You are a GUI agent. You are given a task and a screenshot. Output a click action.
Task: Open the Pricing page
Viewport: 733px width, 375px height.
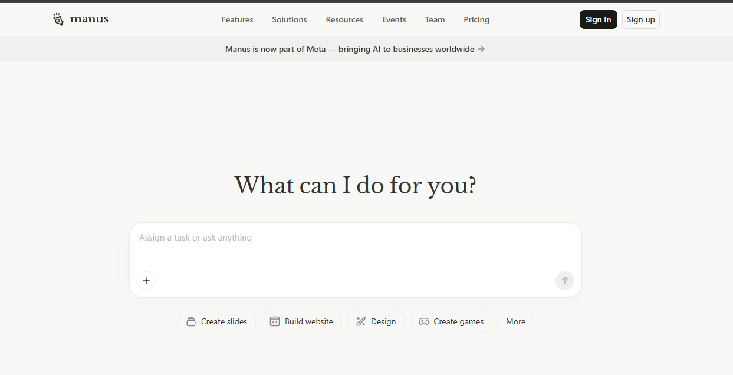coord(476,19)
